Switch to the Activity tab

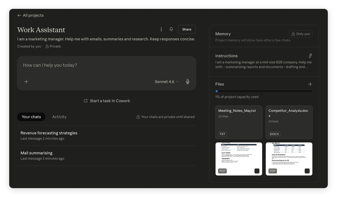59,117
